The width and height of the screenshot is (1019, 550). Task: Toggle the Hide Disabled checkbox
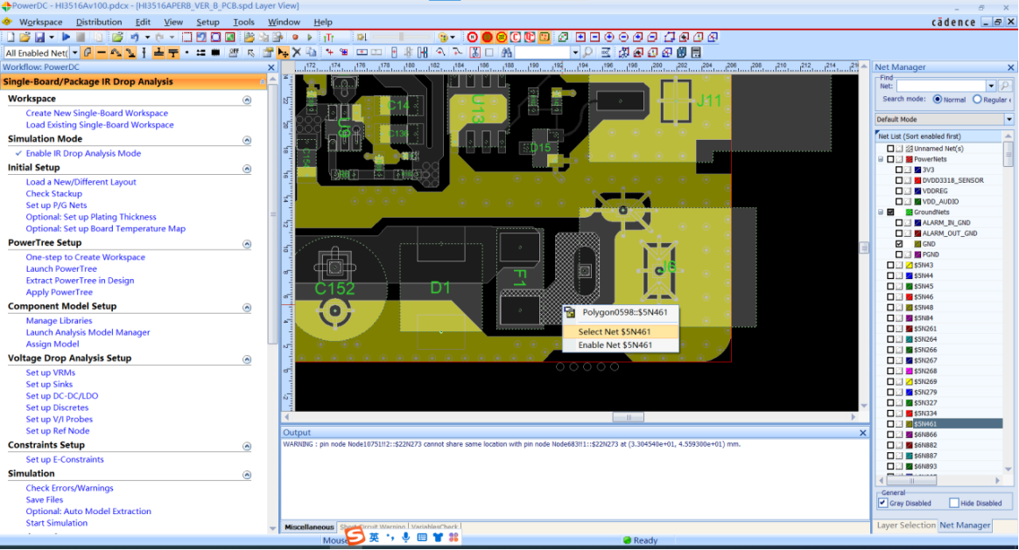954,503
